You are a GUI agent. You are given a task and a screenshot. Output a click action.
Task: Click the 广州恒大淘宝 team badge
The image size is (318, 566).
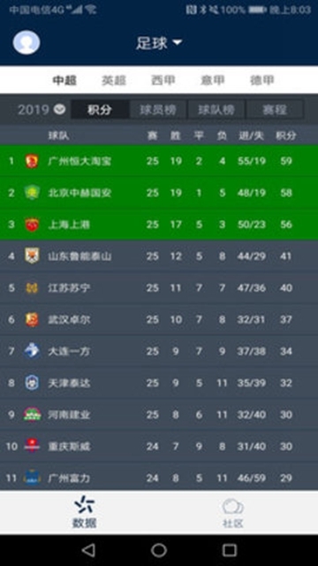[32, 161]
